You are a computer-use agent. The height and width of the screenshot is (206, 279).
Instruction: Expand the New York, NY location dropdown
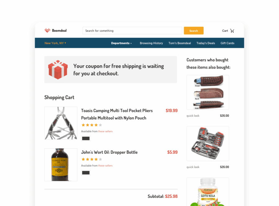pos(55,43)
